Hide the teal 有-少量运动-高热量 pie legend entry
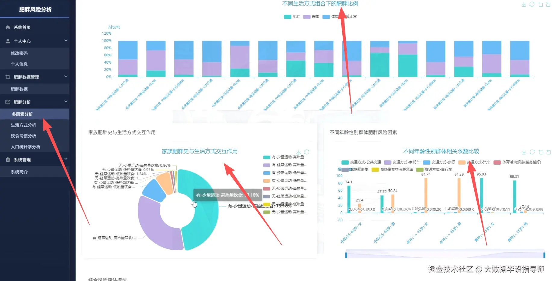This screenshot has height=281, width=552. [x=285, y=157]
